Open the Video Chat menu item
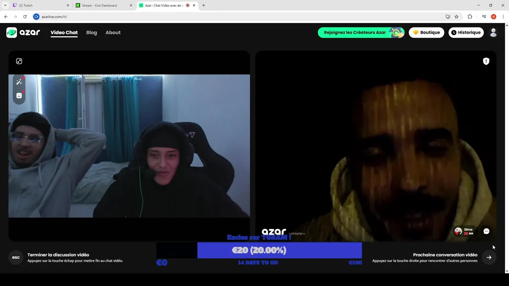 pyautogui.click(x=64, y=33)
